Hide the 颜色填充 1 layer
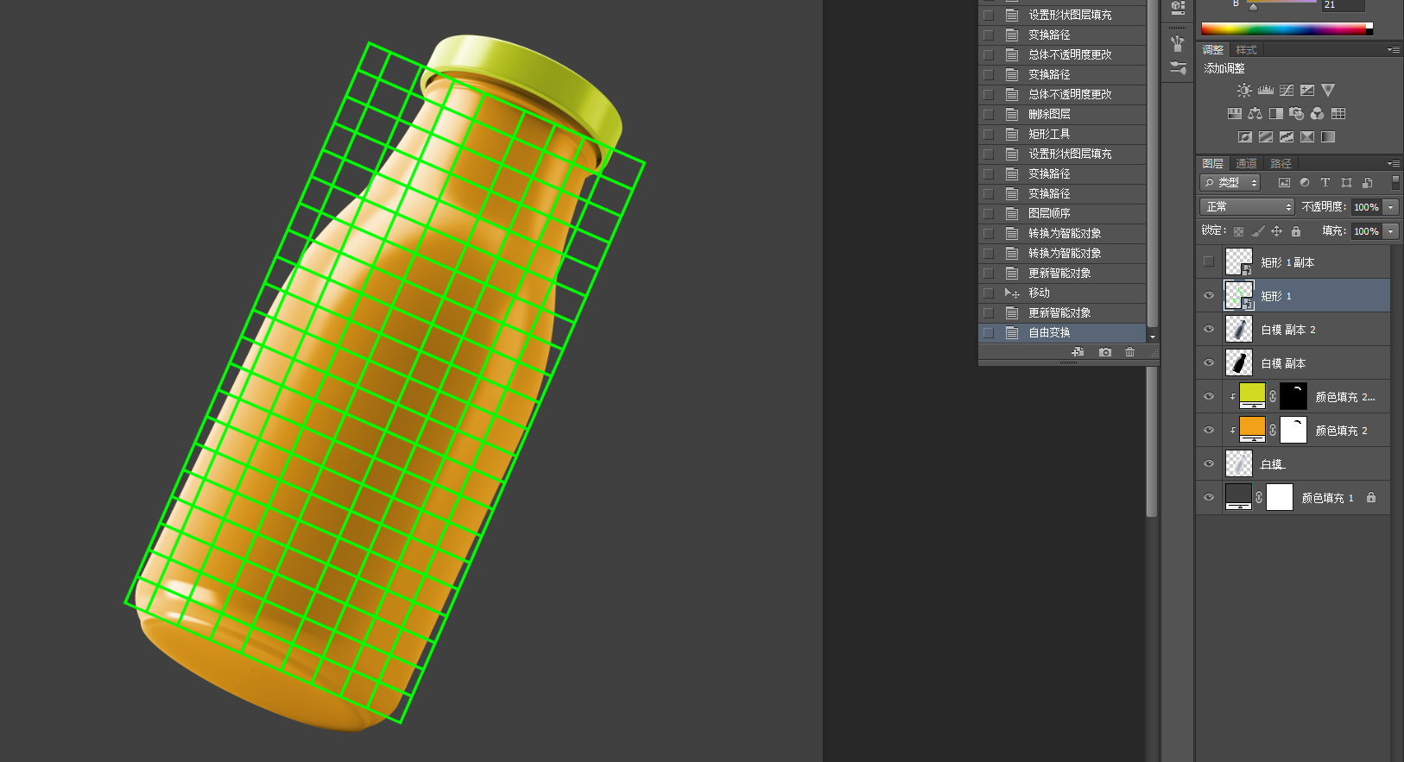The height and width of the screenshot is (762, 1404). click(x=1209, y=497)
